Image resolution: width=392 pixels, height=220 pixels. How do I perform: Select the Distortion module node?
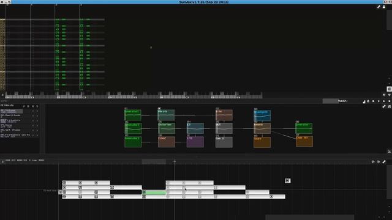pyautogui.click(x=167, y=128)
